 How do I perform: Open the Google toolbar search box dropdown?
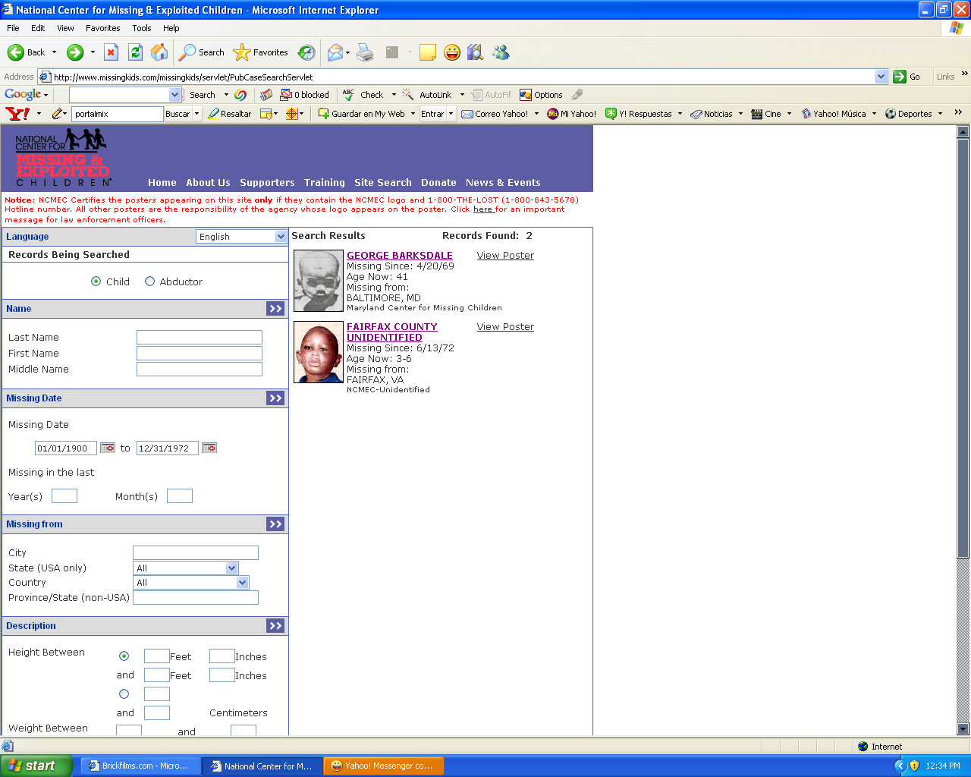coord(175,95)
